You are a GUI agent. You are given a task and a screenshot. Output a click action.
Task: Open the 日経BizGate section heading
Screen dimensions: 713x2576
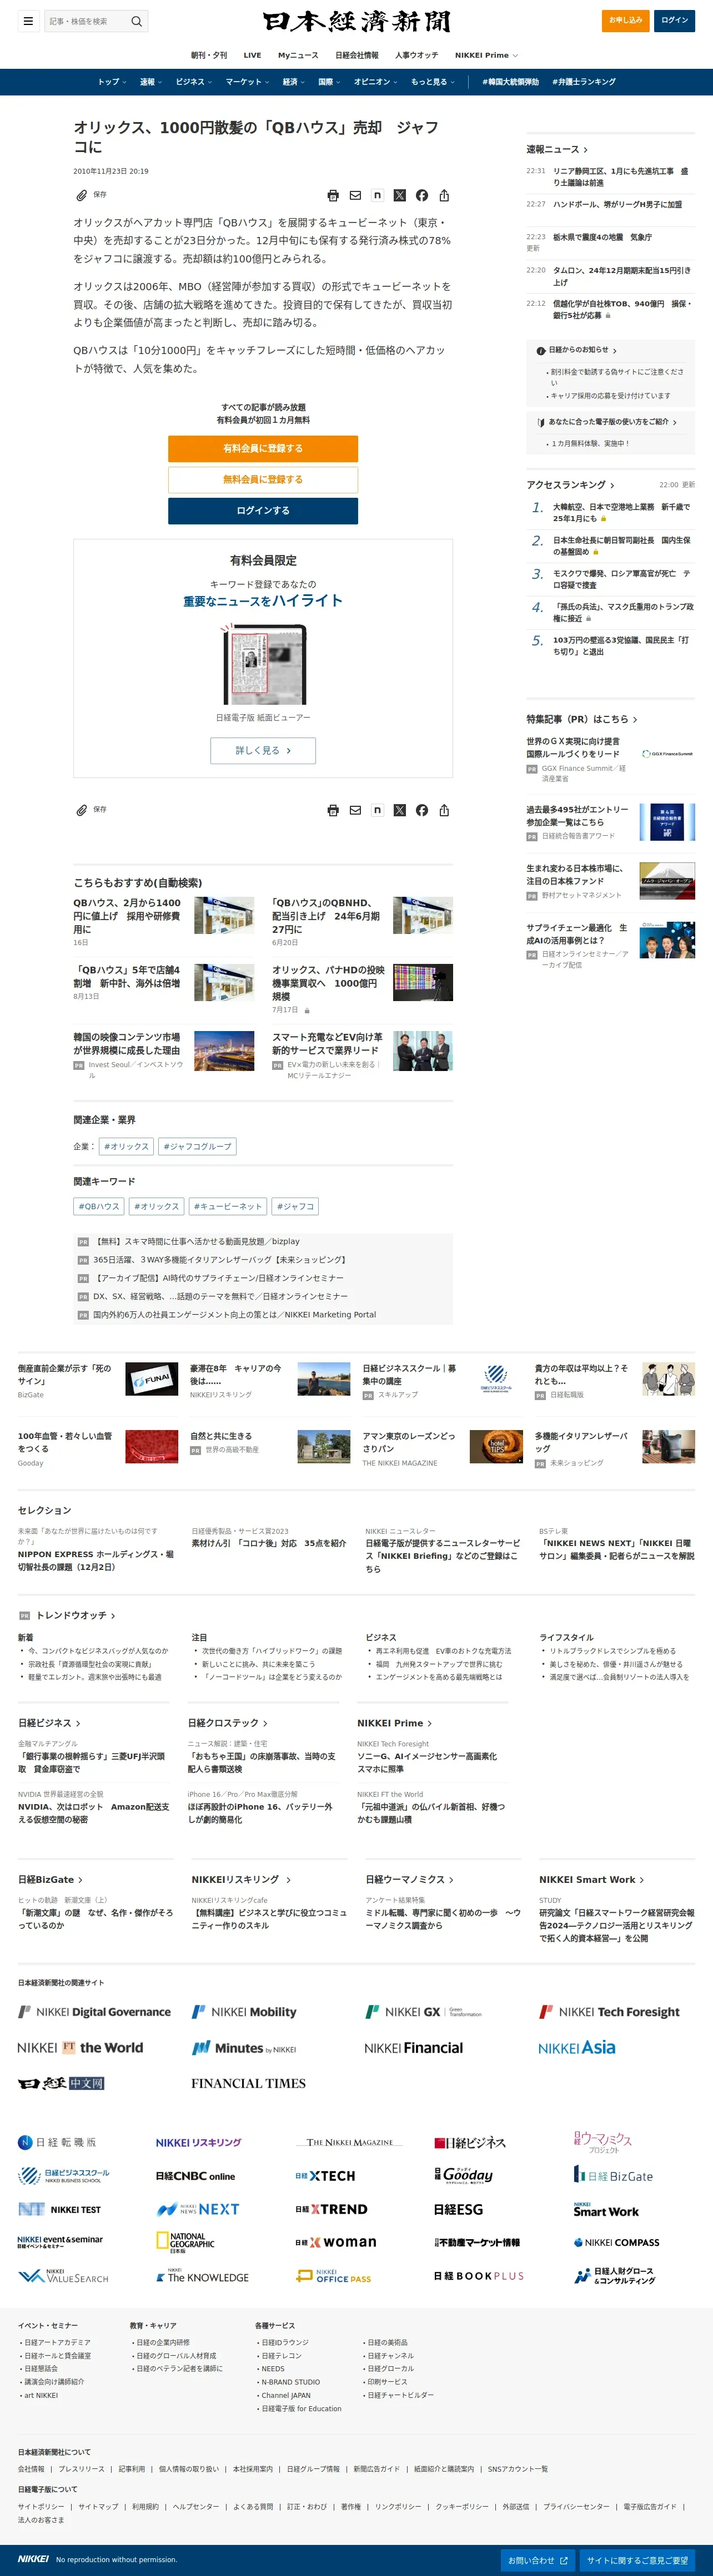point(50,1879)
